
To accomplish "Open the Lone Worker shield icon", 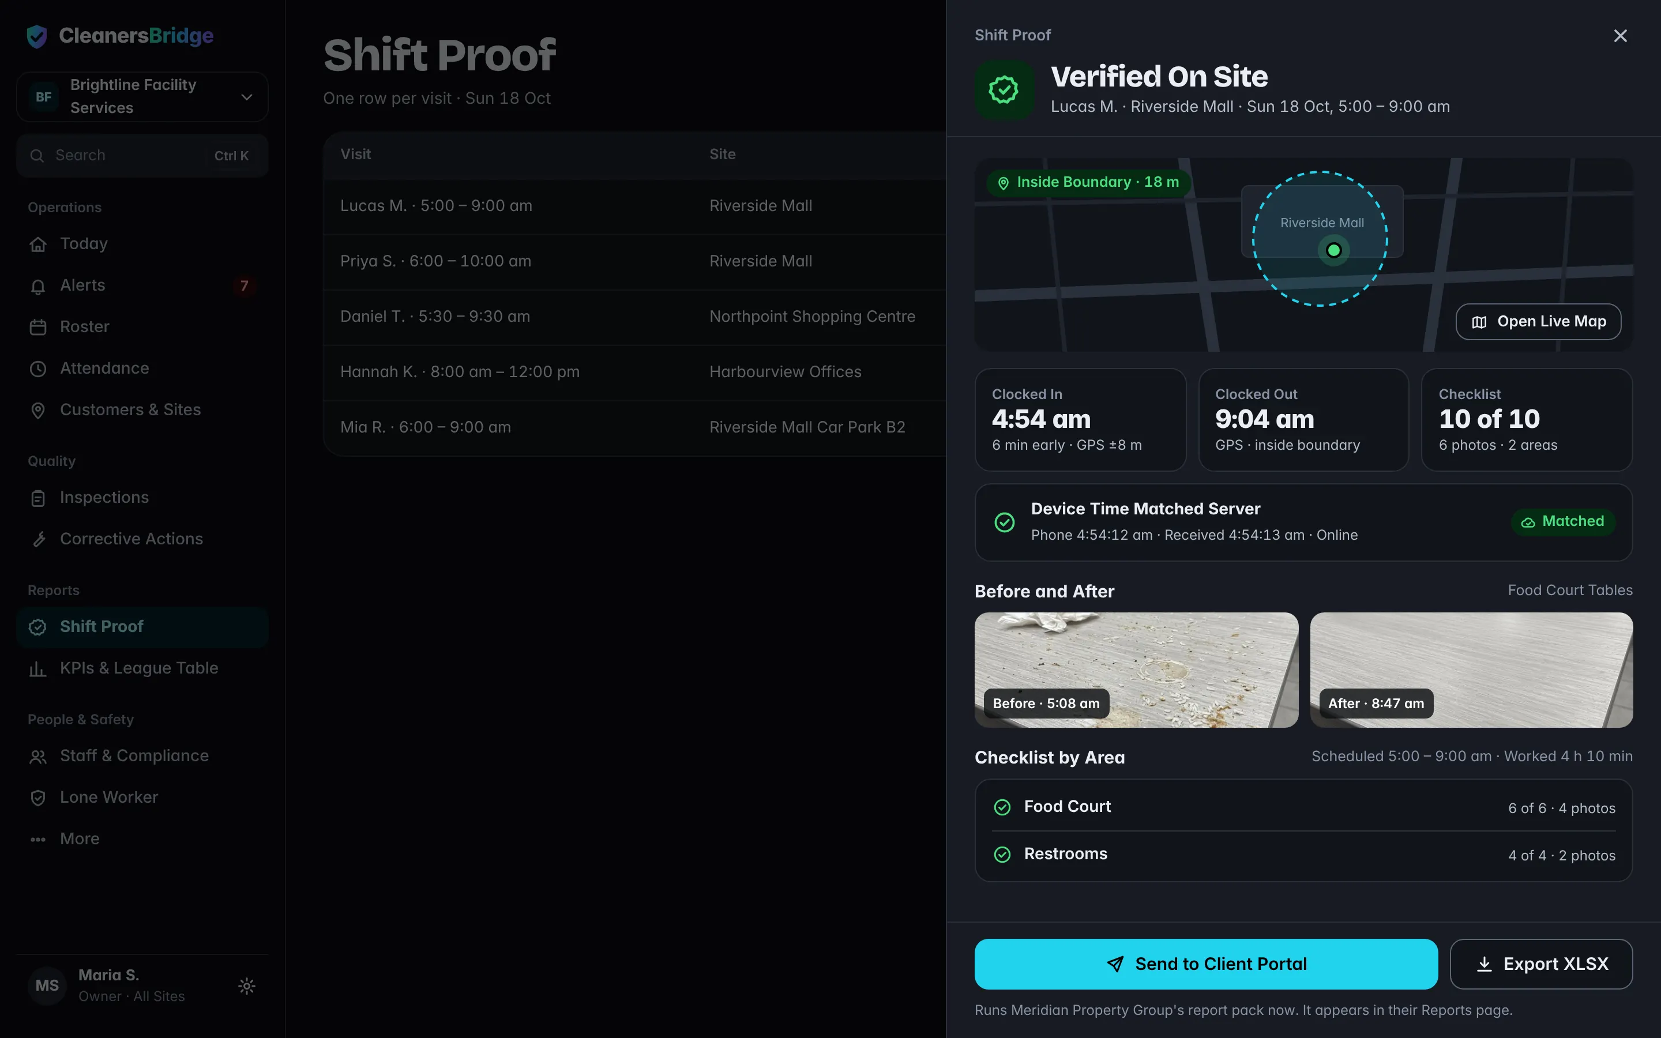I will 39,798.
